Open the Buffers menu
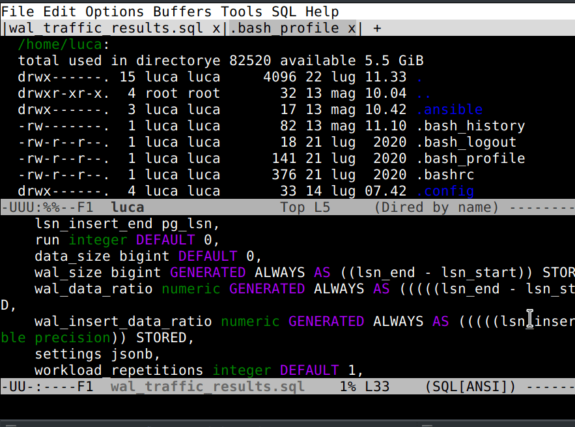 tap(182, 11)
